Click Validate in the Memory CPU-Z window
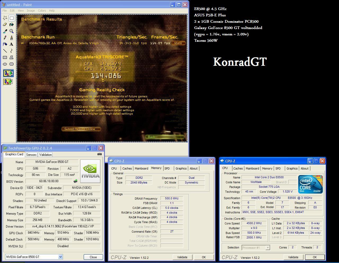Viewport: 339px width, 263px height. (x=182, y=257)
